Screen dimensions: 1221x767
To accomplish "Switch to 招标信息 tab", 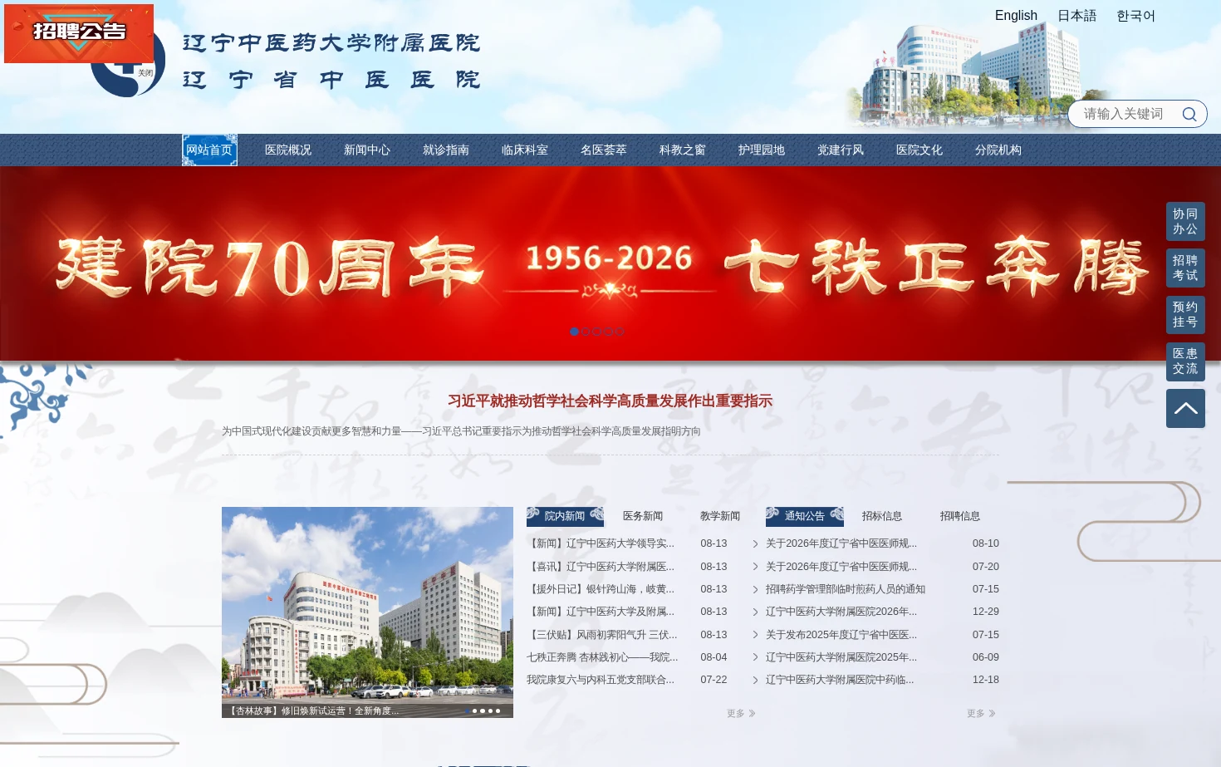I will pos(882,516).
